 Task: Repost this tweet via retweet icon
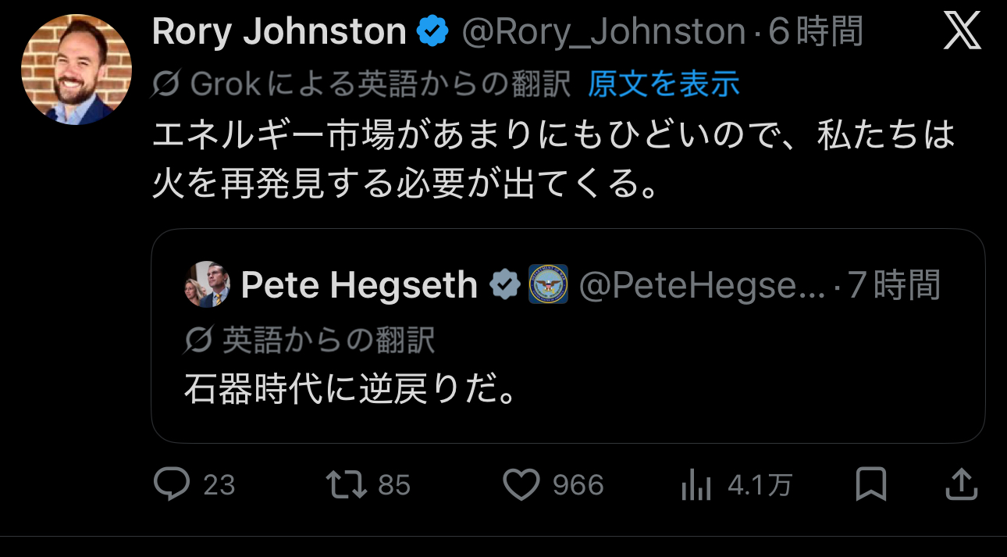(347, 485)
